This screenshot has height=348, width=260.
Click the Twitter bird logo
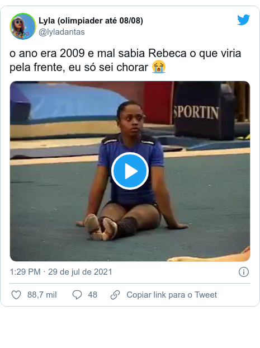[x=243, y=20]
